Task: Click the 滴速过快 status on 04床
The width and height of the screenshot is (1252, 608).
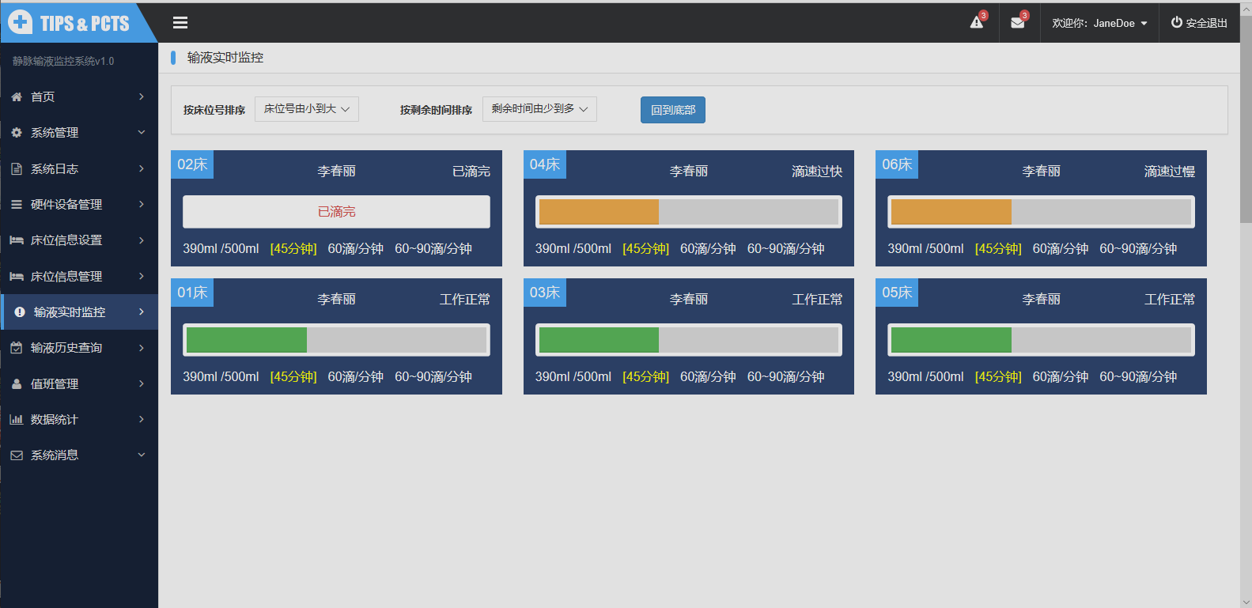Action: coord(817,172)
